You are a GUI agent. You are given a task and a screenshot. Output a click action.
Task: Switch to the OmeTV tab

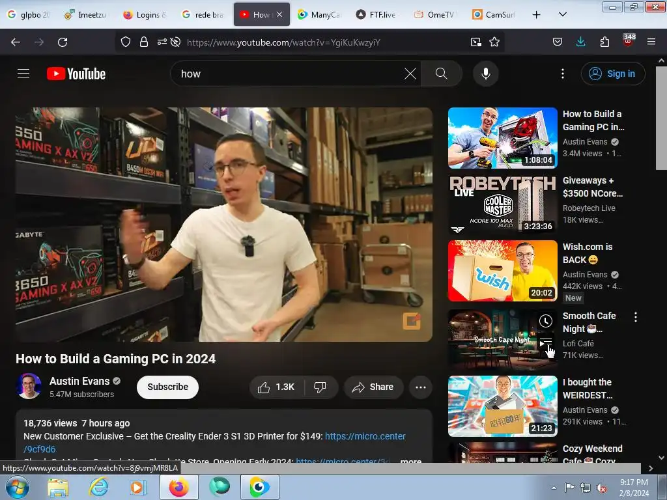(436, 14)
